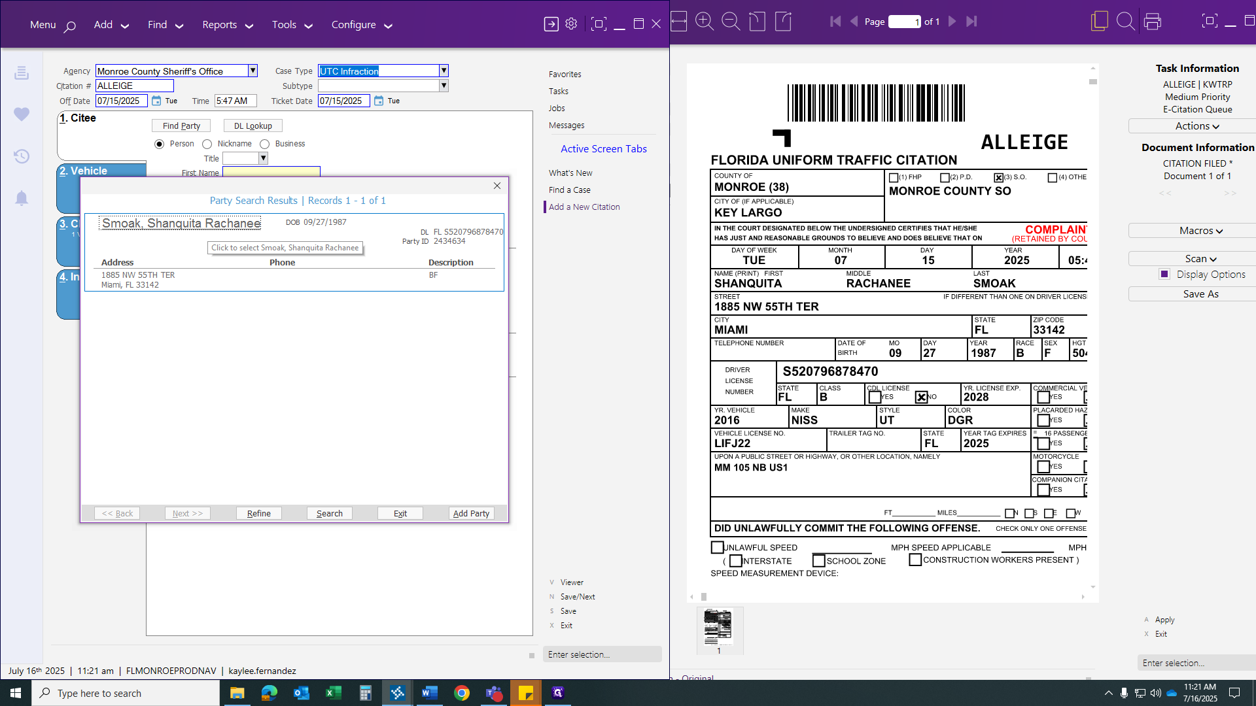Expand the Actions dropdown
The image size is (1256, 706).
(1197, 126)
